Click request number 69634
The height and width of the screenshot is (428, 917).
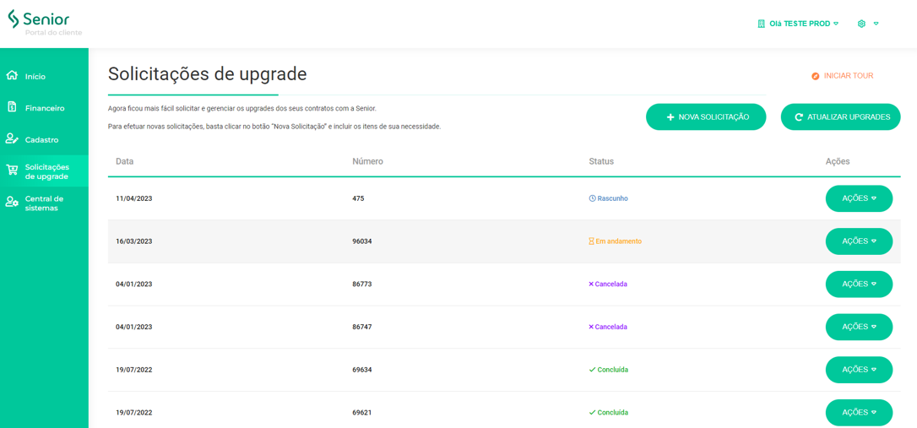point(362,370)
